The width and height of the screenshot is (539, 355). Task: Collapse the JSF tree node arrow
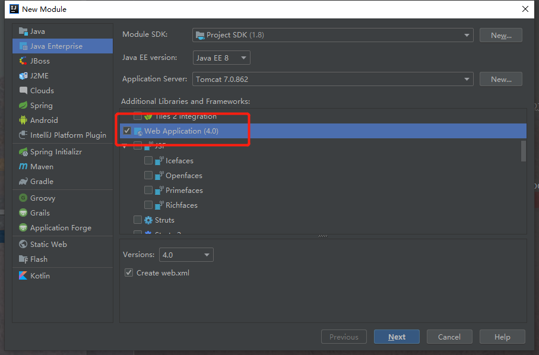click(125, 146)
